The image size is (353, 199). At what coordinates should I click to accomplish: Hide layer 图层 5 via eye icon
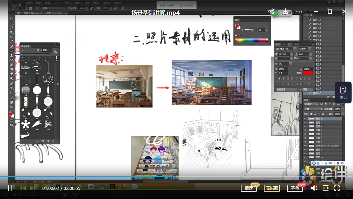(305, 134)
